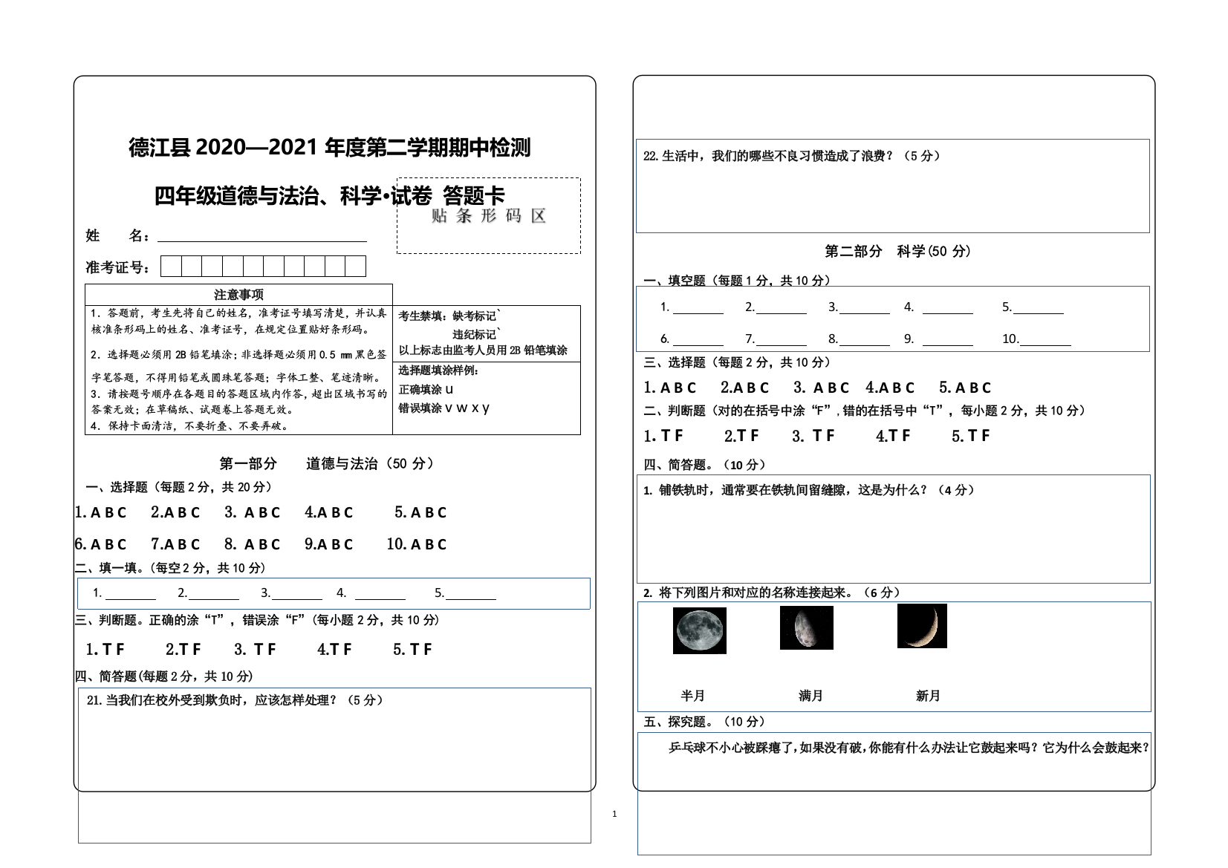Click the gibbous half-lit moon photo
The width and height of the screenshot is (1228, 868).
pyautogui.click(x=807, y=627)
